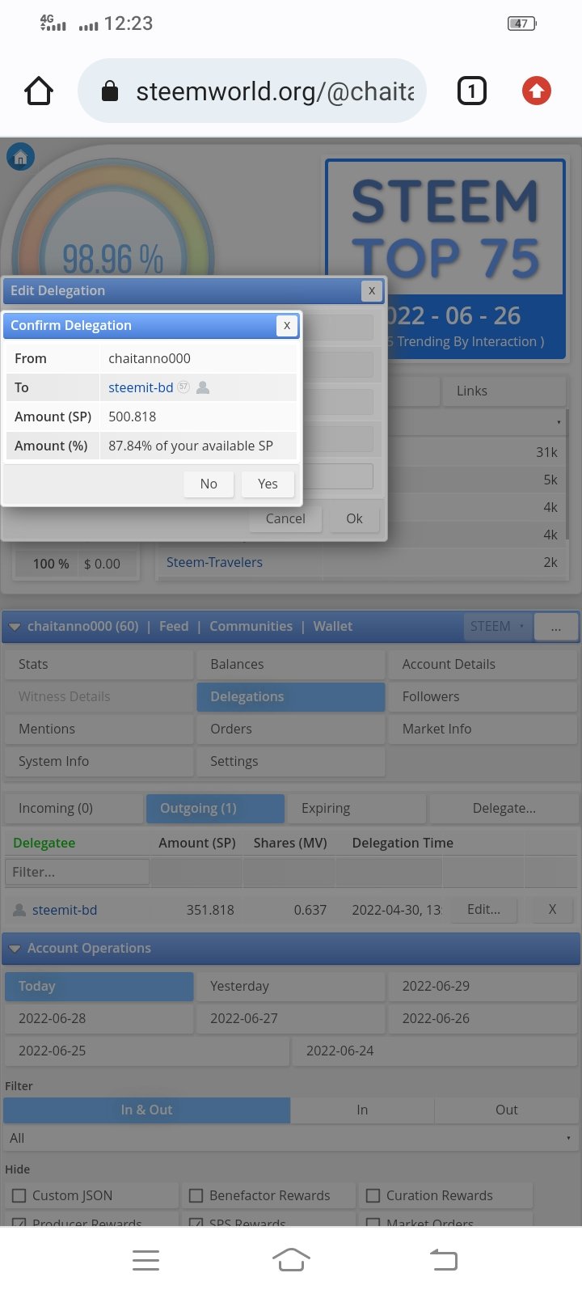The image size is (582, 1294).
Task: Open the Settings tab
Action: [290, 761]
